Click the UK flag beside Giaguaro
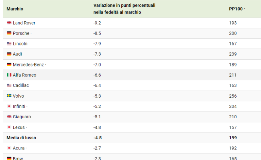The height and width of the screenshot is (160, 261). pyautogui.click(x=9, y=117)
